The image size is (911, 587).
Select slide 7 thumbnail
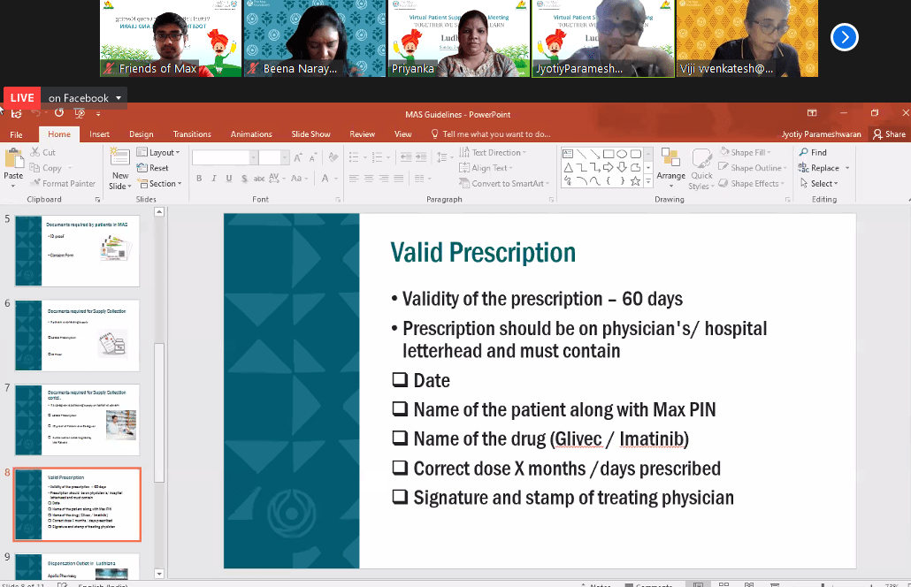tap(77, 420)
